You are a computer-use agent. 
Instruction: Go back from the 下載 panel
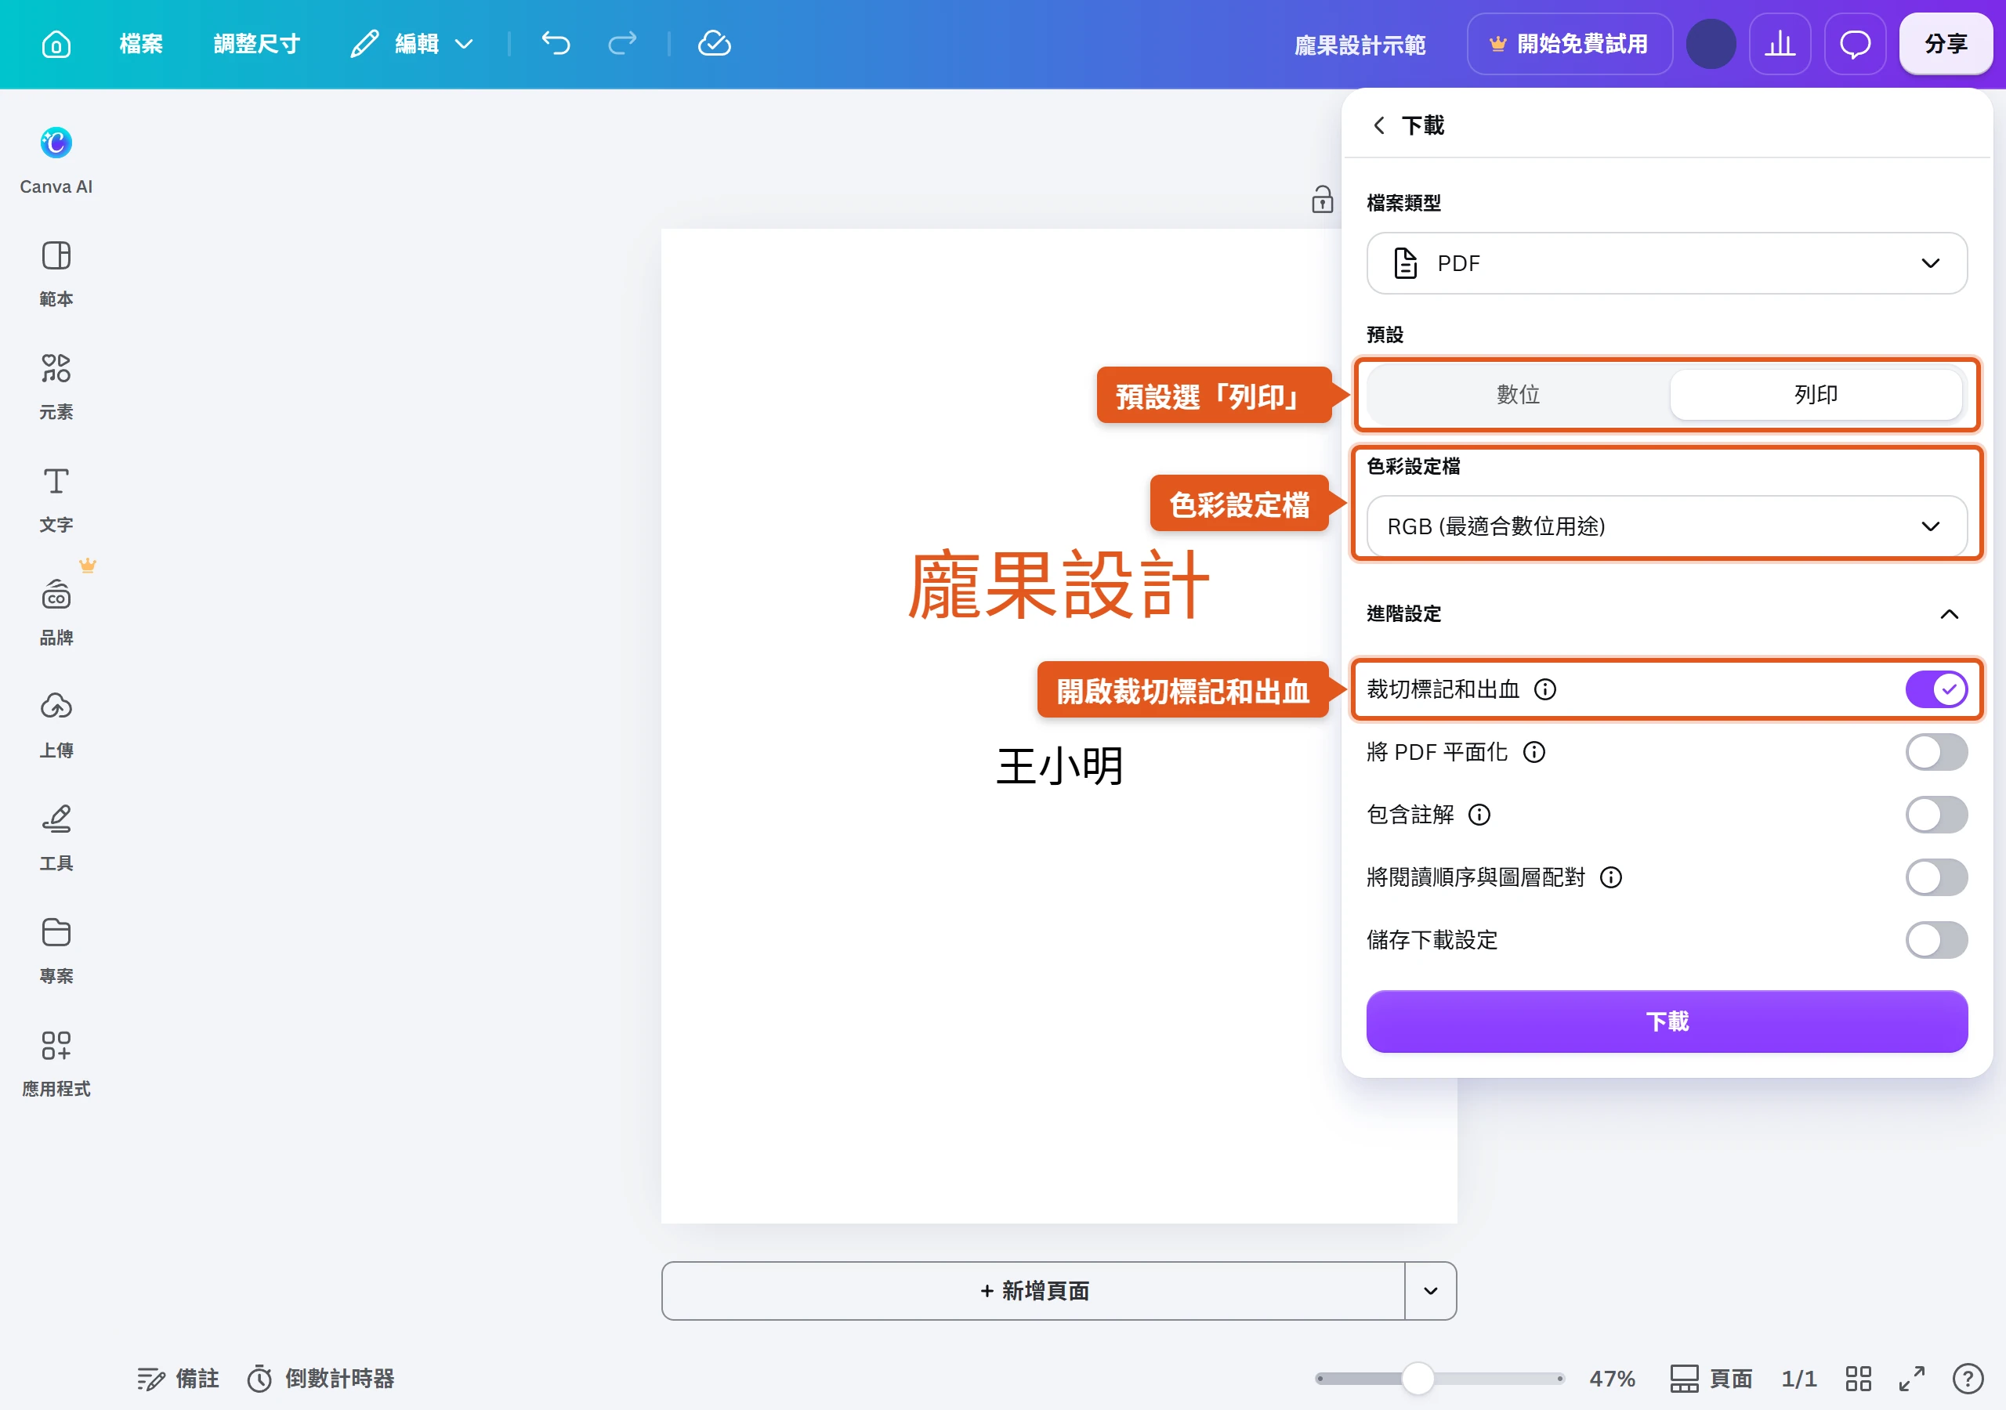1380,125
